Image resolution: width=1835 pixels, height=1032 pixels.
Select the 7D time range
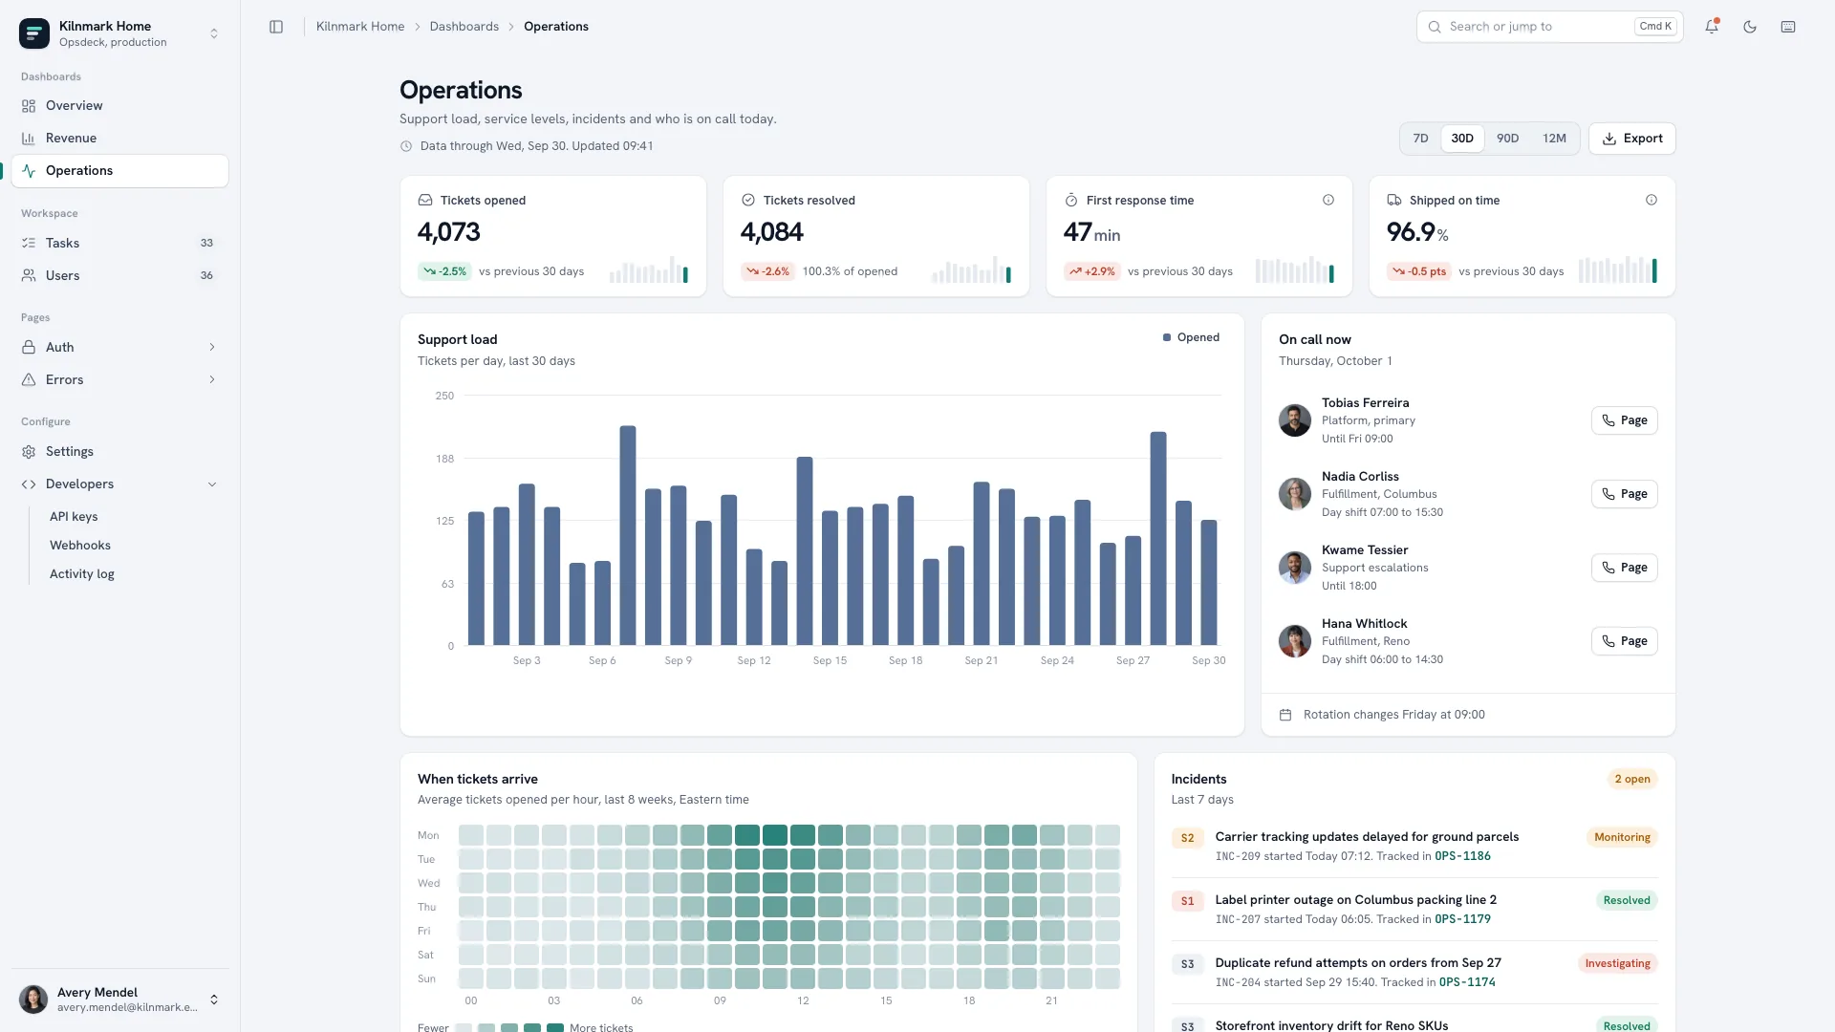point(1421,139)
